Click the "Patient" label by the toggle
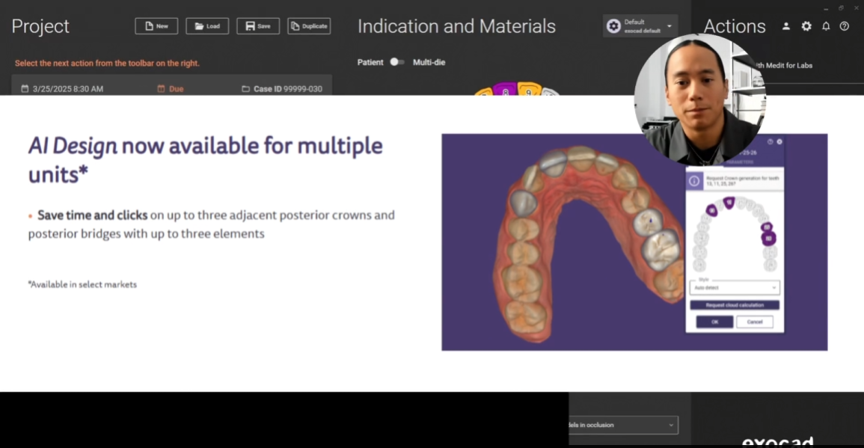 pos(370,62)
